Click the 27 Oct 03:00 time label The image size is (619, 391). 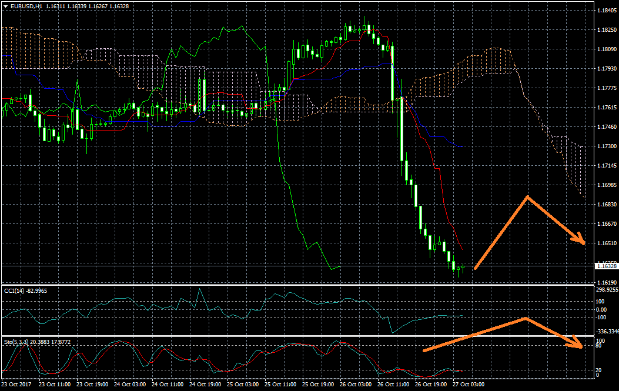click(x=468, y=385)
